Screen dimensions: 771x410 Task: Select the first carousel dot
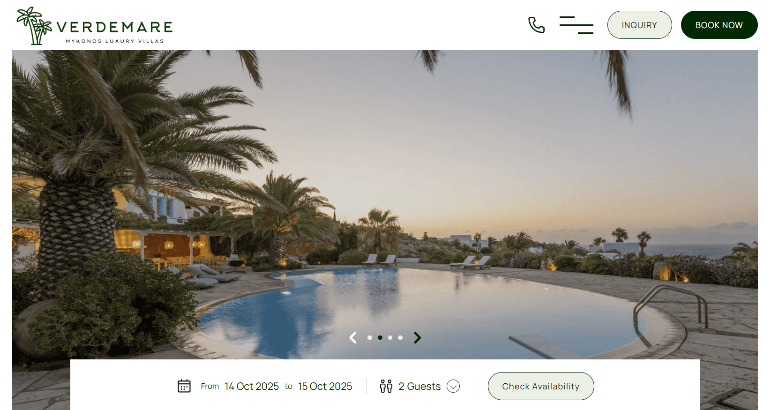click(x=370, y=337)
